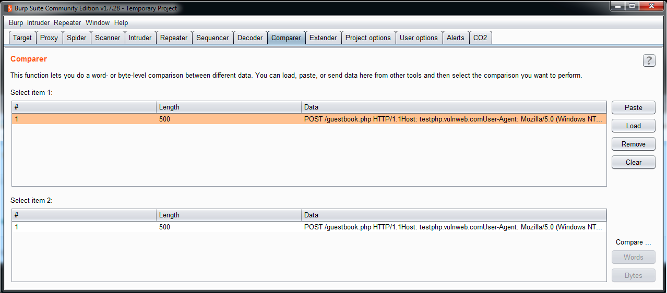Switch to the Sequencer tab
The width and height of the screenshot is (667, 293).
(212, 38)
